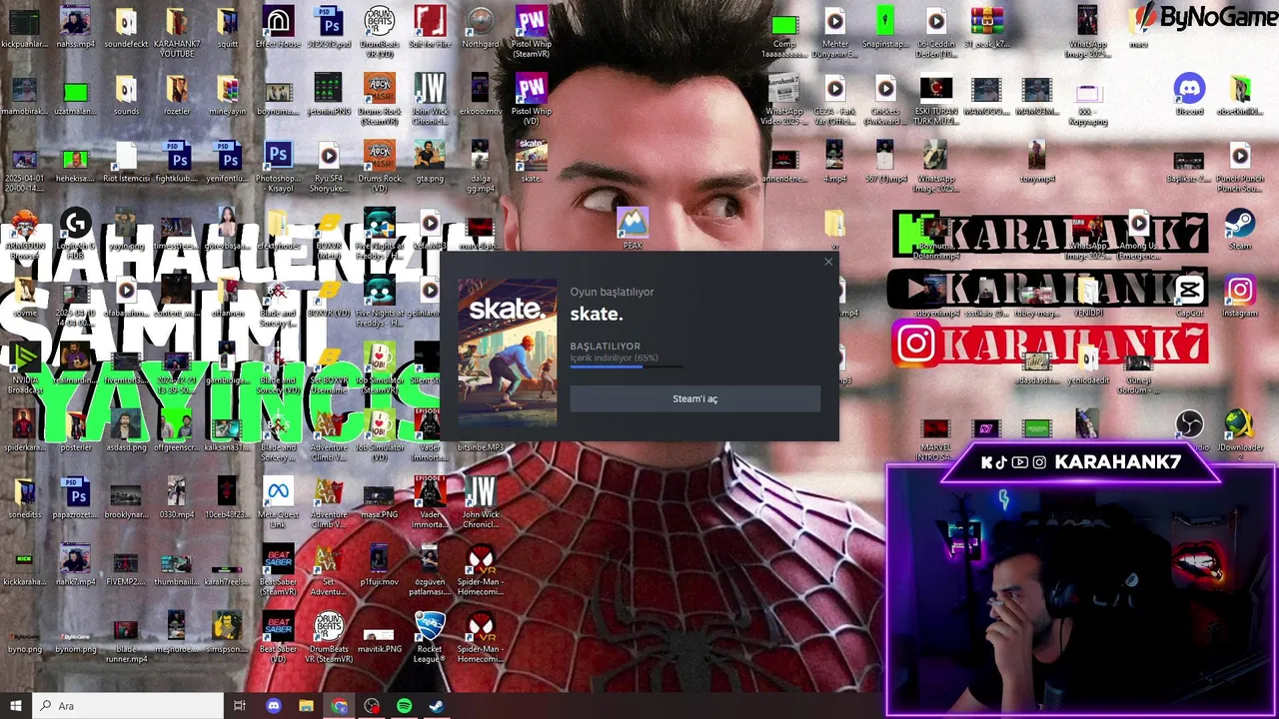1279x719 pixels.
Task: Open the soneditss folder
Action: pyautogui.click(x=25, y=496)
